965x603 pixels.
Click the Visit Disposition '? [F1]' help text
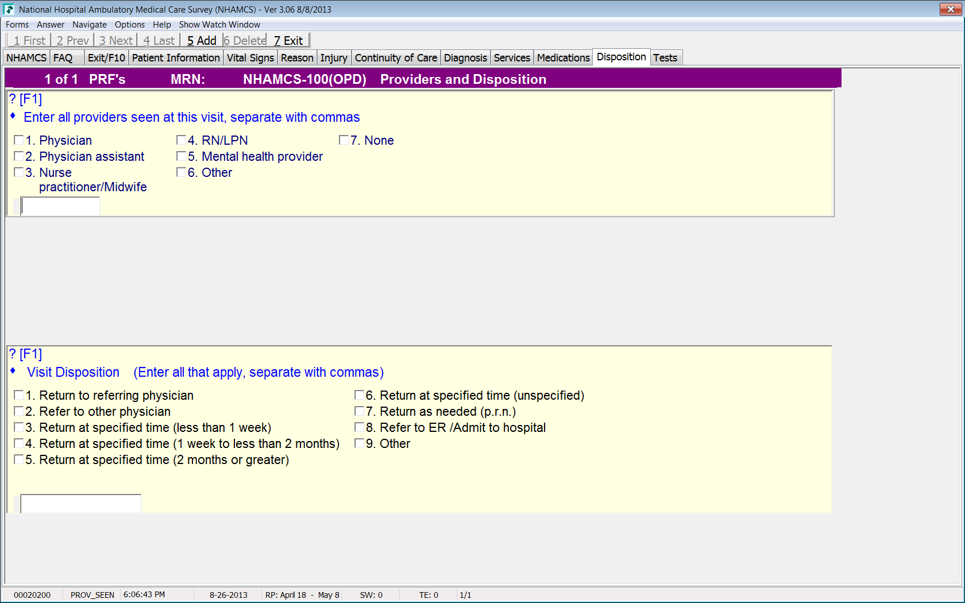click(x=26, y=354)
